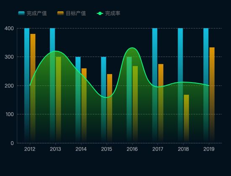
Task: Select the 2015 orange 目标产值 bar
Action: pyautogui.click(x=110, y=109)
